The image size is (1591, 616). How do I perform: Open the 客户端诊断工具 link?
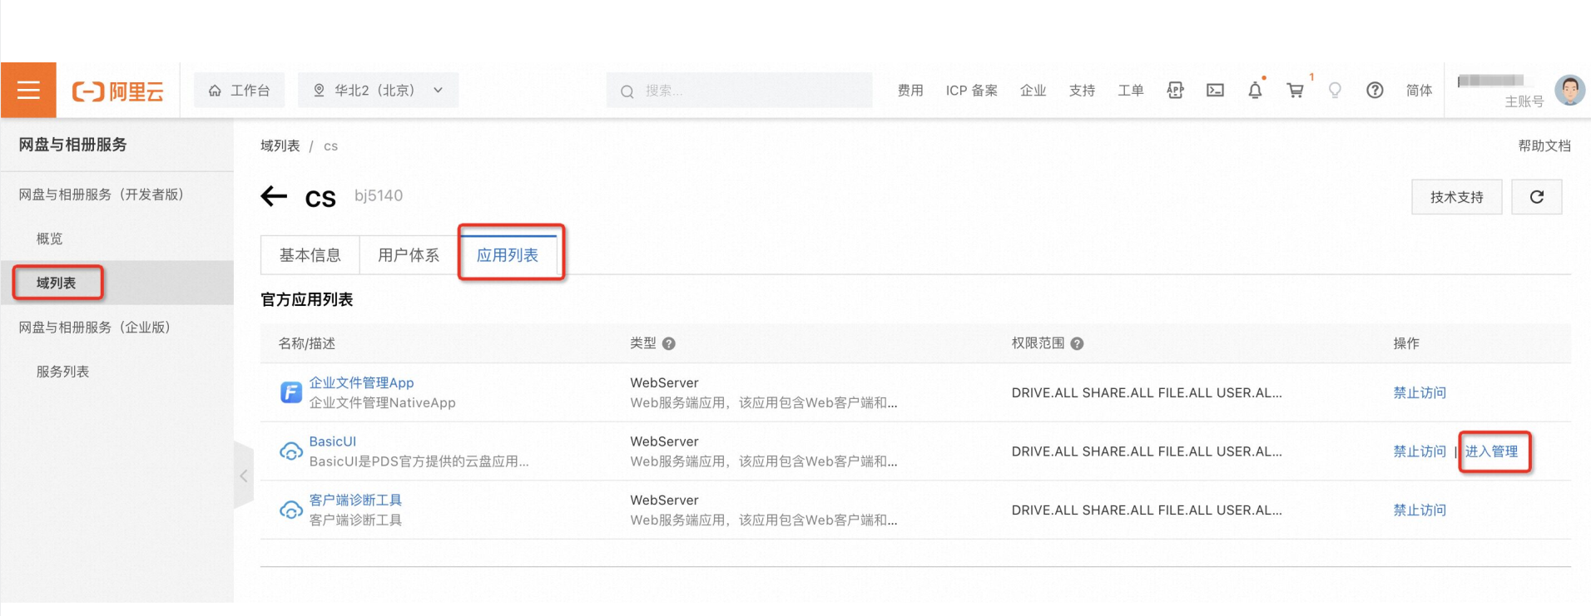click(x=355, y=500)
